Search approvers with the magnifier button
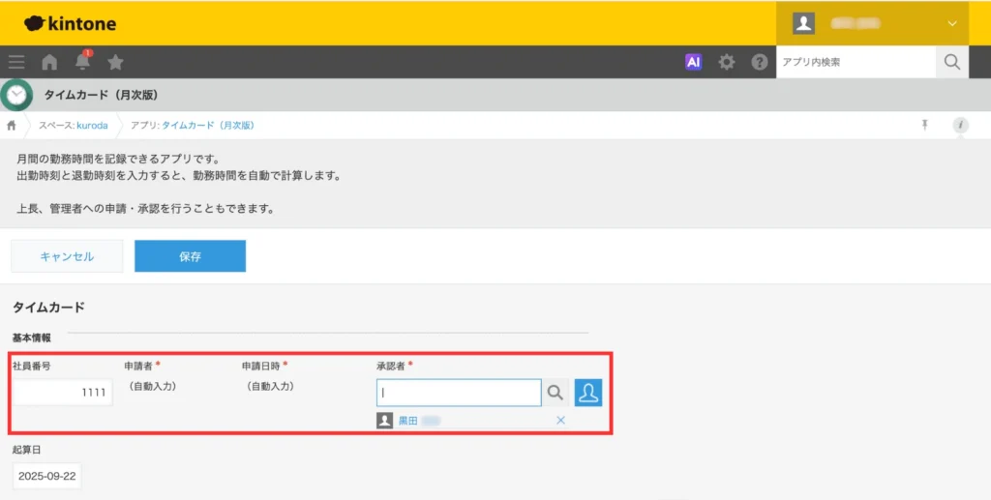Image resolution: width=991 pixels, height=500 pixels. coord(556,392)
